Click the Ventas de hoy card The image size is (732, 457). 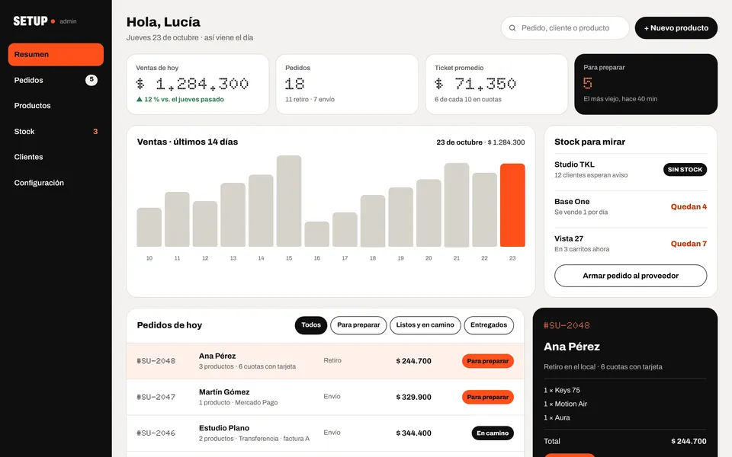(x=197, y=84)
